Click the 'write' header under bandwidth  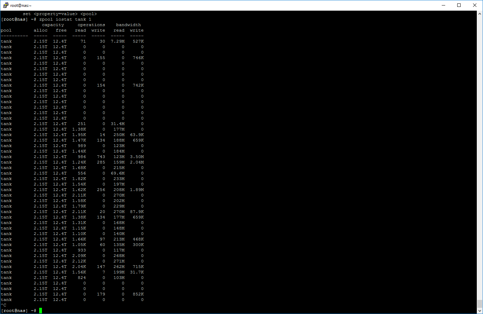pyautogui.click(x=137, y=30)
